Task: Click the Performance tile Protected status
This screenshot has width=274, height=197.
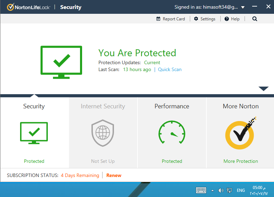Action: 172,161
